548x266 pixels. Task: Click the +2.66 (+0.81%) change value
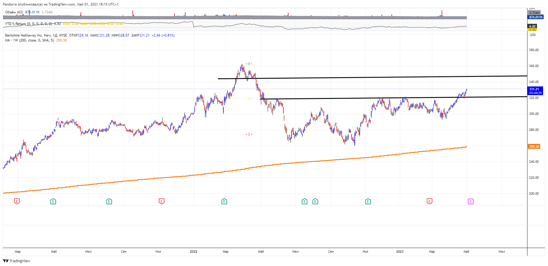pos(163,35)
